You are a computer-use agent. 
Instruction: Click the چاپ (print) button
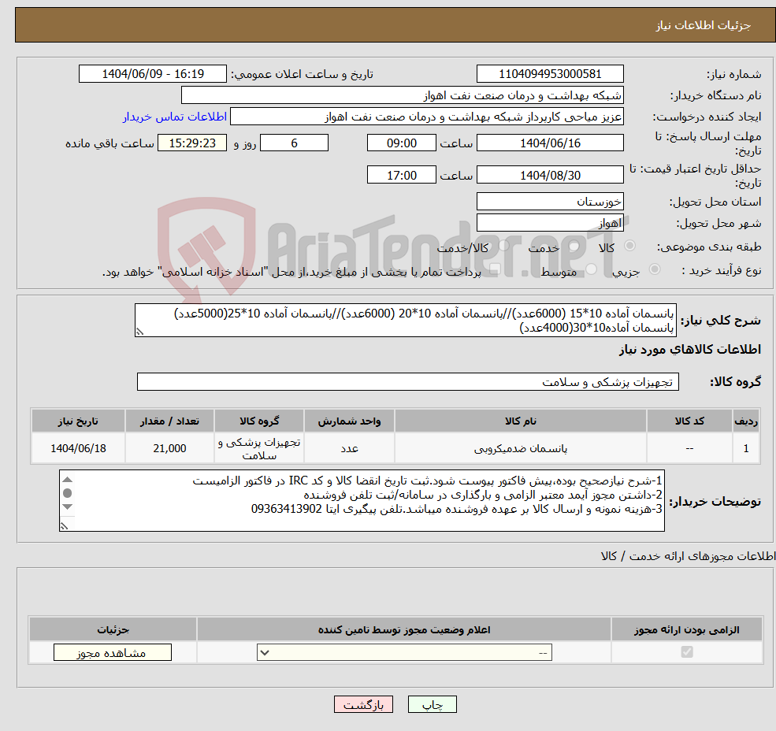[432, 704]
